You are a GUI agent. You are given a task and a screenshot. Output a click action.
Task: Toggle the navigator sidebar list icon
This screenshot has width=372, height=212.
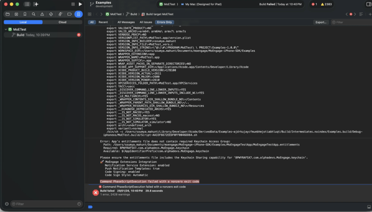[x=27, y=4]
